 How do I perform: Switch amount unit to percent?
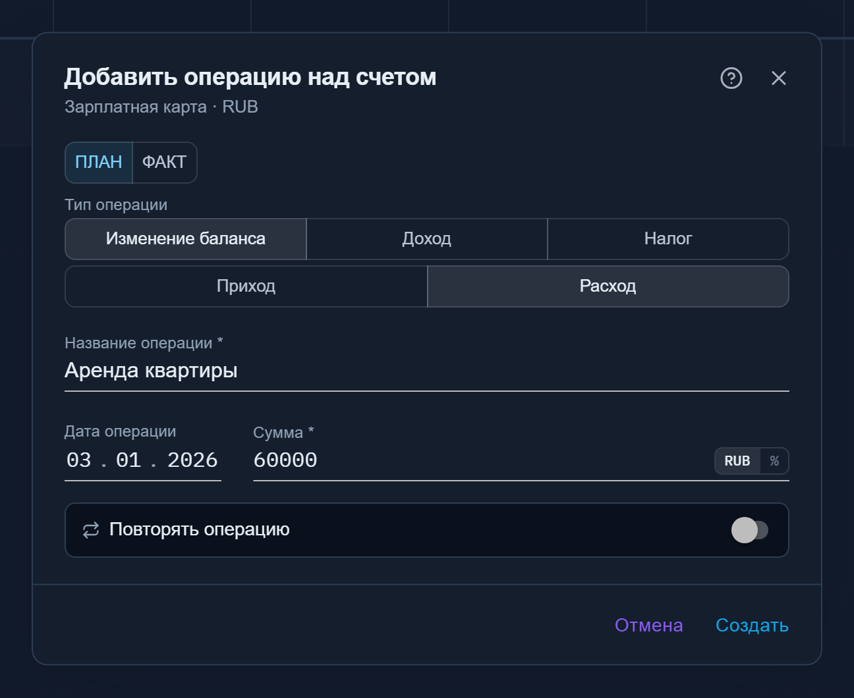[775, 461]
